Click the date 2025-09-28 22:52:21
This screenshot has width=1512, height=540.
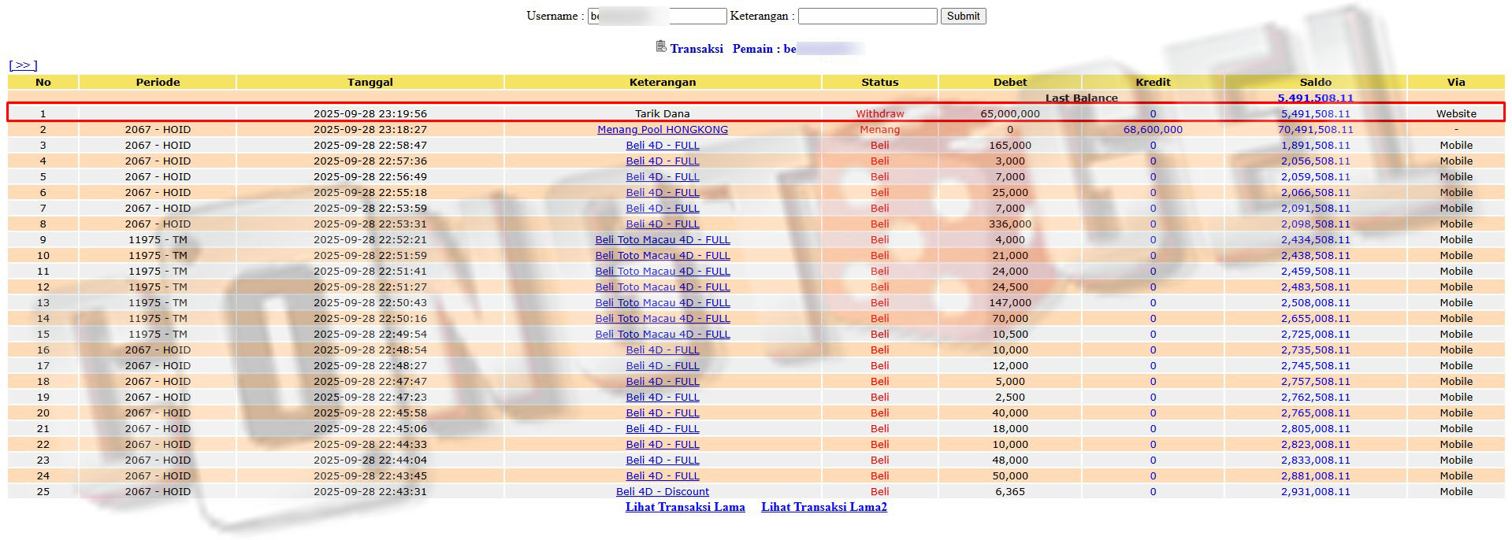[x=370, y=240]
